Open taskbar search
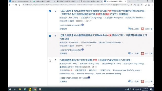The image size is (162, 91). pyautogui.click(x=15, y=89)
